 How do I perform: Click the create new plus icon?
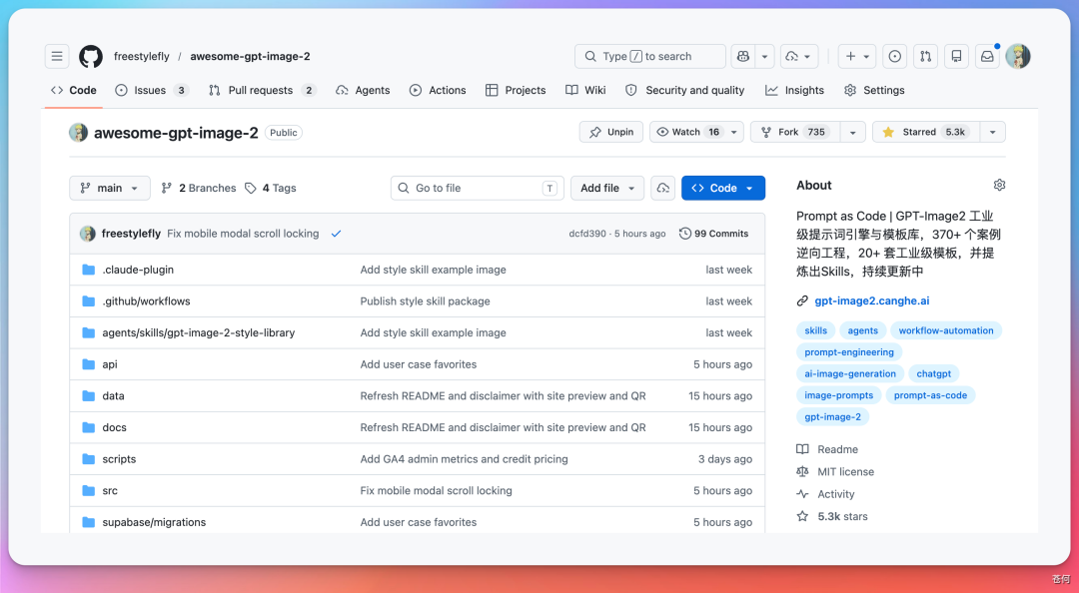point(850,57)
